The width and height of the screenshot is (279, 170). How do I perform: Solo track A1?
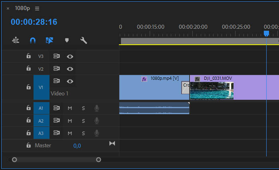pyautogui.click(x=83, y=108)
